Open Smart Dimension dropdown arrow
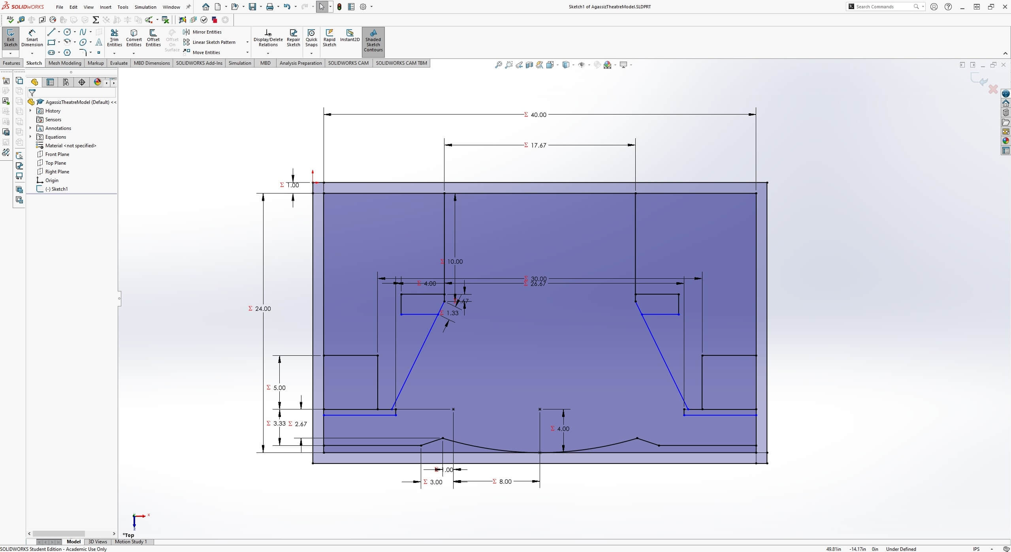Viewport: 1011px width, 552px height. [x=32, y=53]
